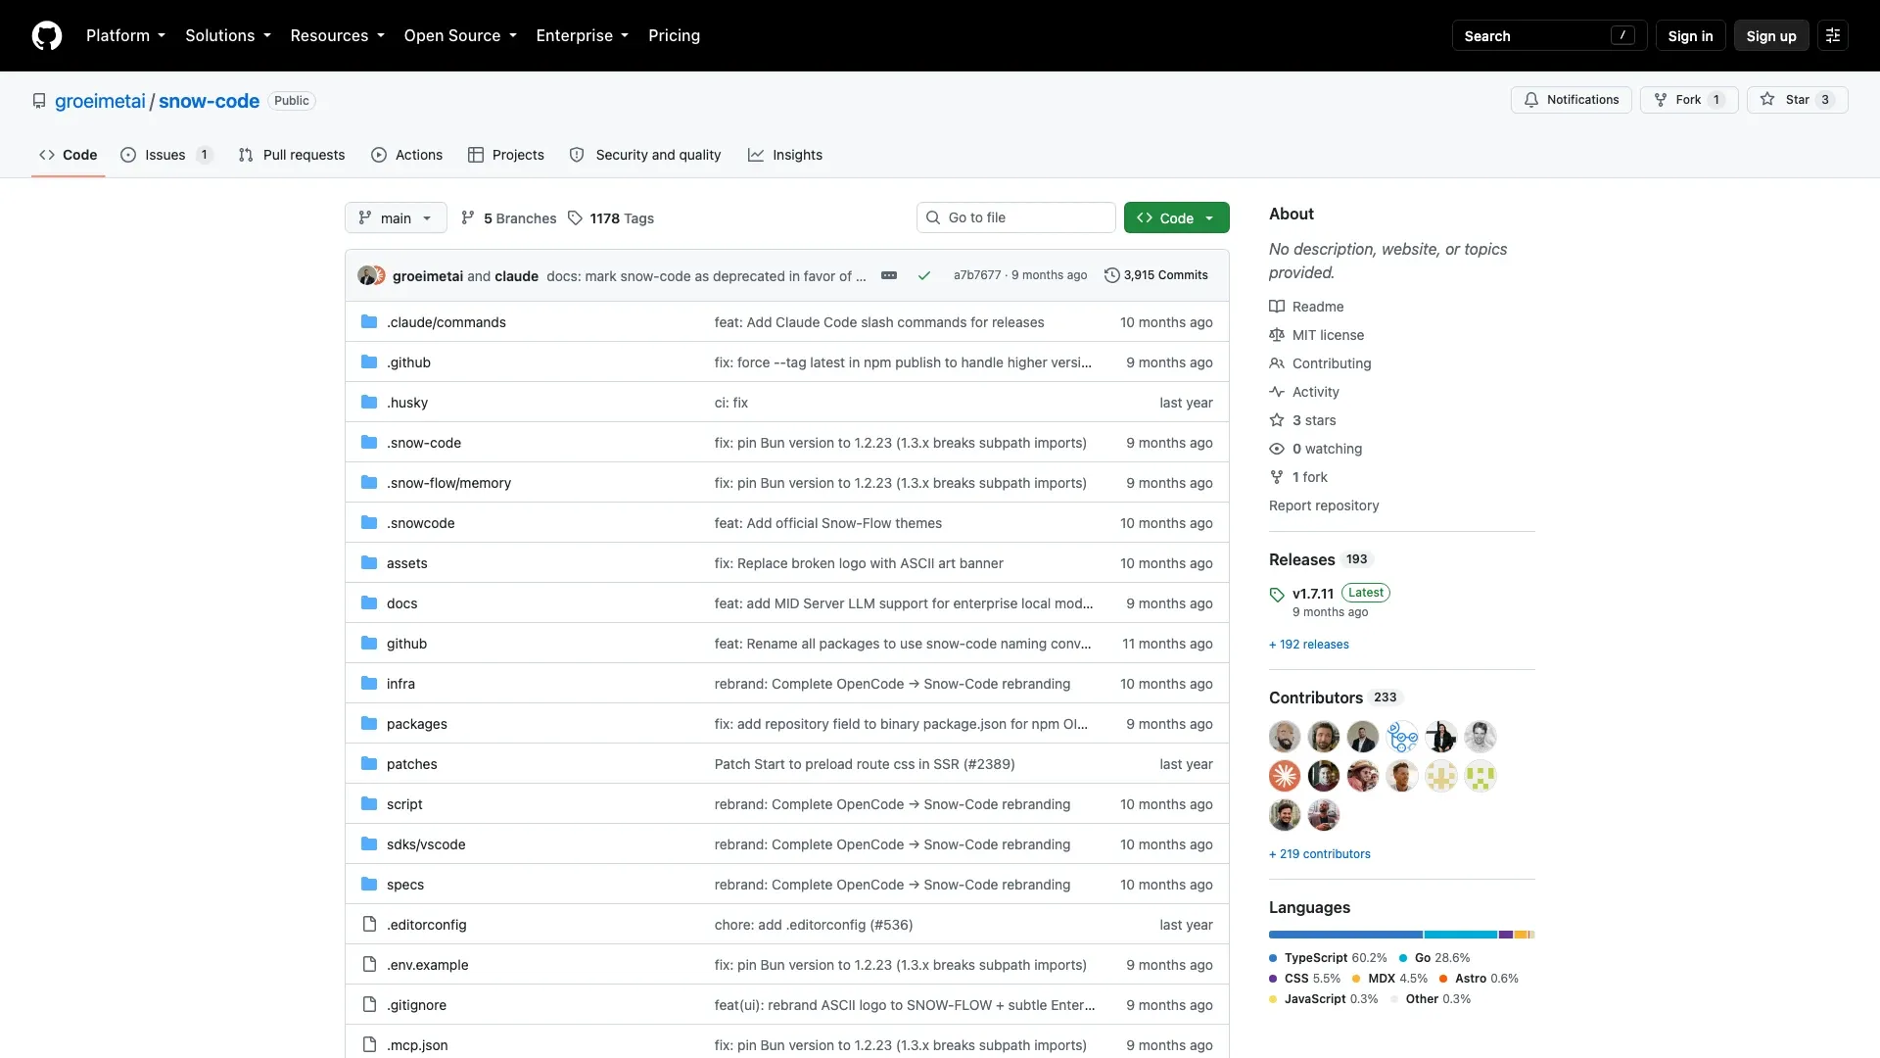
Task: Click the Readme book icon
Action: (1277, 307)
